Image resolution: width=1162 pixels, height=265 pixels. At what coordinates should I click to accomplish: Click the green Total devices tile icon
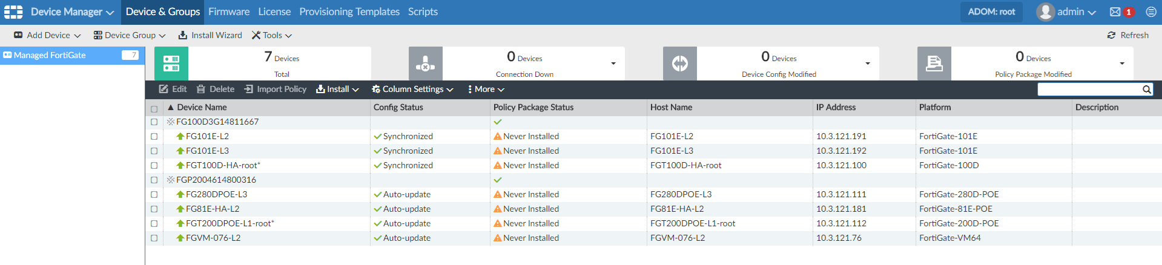(171, 64)
